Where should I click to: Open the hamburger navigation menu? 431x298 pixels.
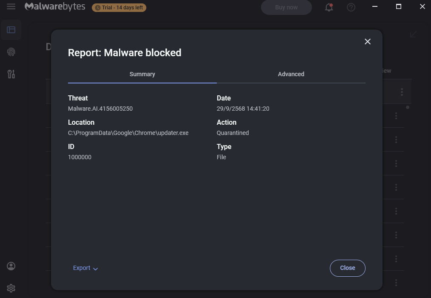11,6
